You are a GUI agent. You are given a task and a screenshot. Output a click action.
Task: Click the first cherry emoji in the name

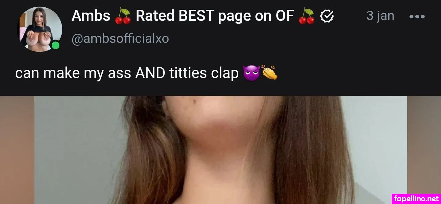tap(123, 16)
